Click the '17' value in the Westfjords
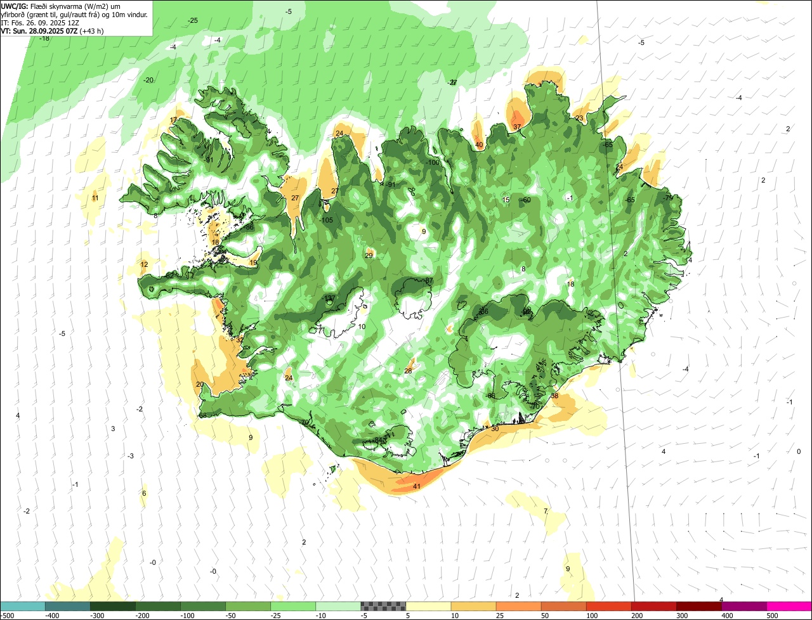 [x=174, y=120]
